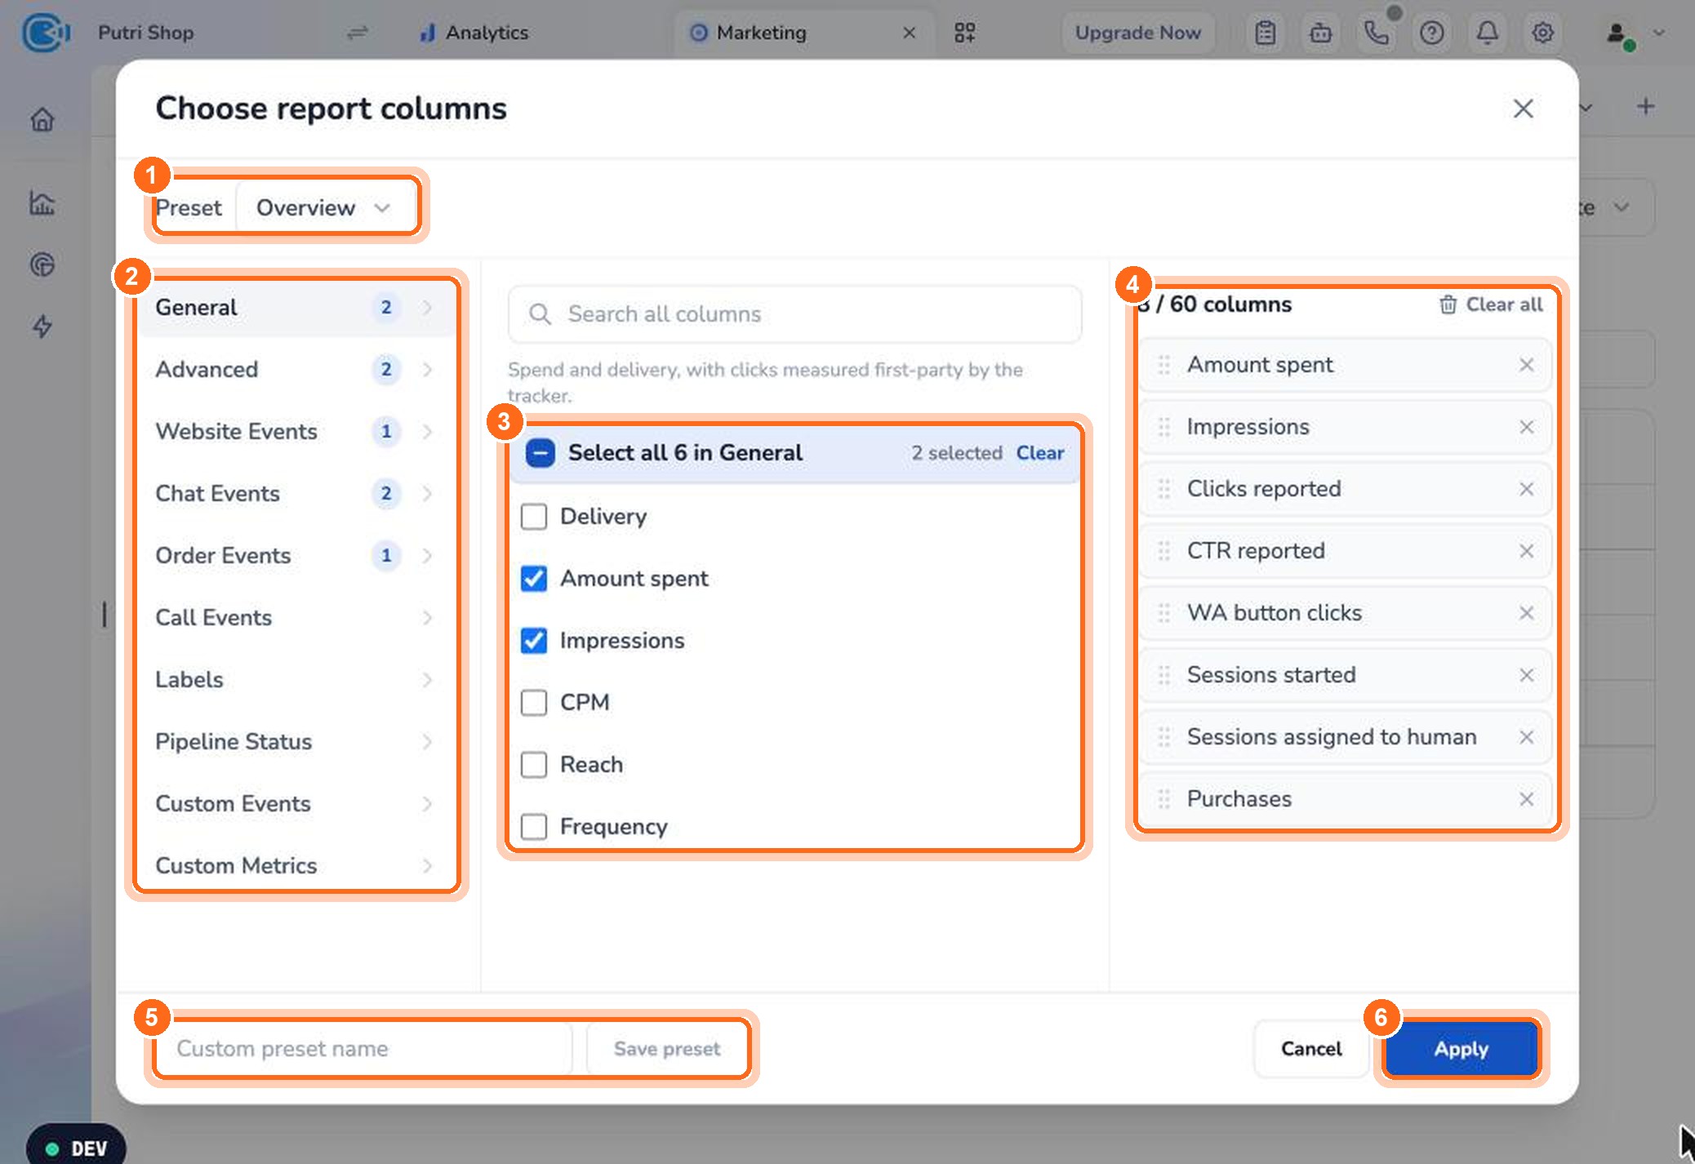Open the apps grid icon
Viewport: 1695px width, 1164px height.
(965, 33)
